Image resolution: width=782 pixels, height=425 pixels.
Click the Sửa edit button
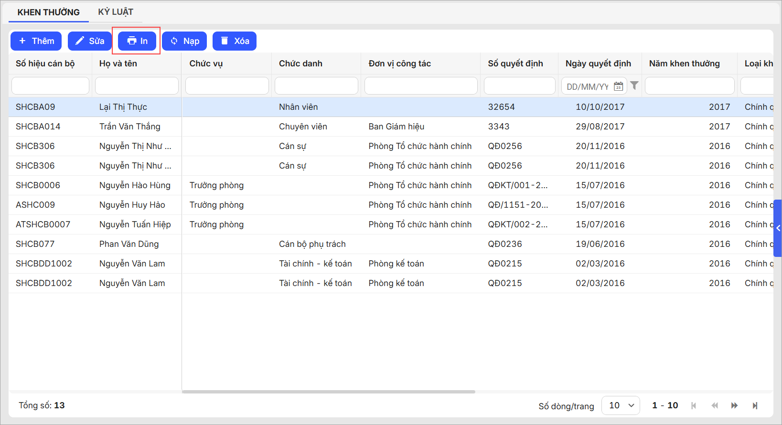point(90,41)
